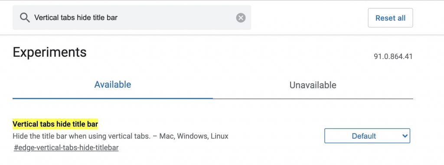Focus the search flags input field
The image size is (444, 165).
[132, 17]
